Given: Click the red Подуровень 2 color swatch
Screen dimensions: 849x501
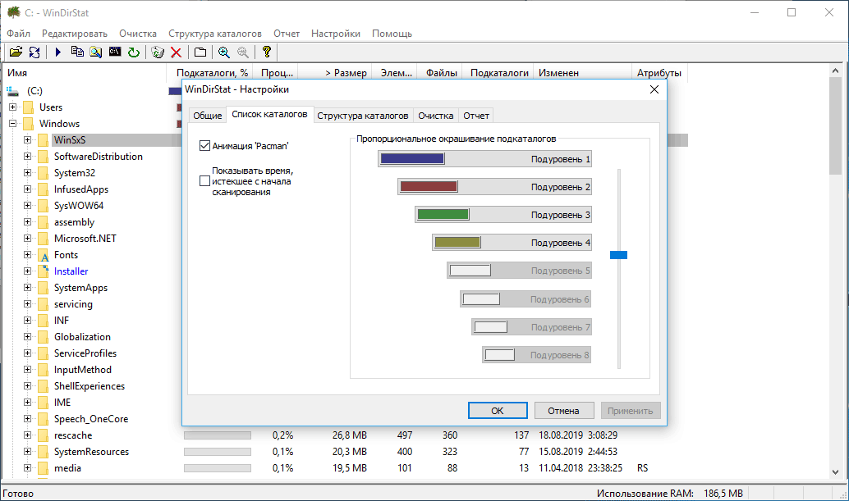Looking at the screenshot, I should pos(429,186).
